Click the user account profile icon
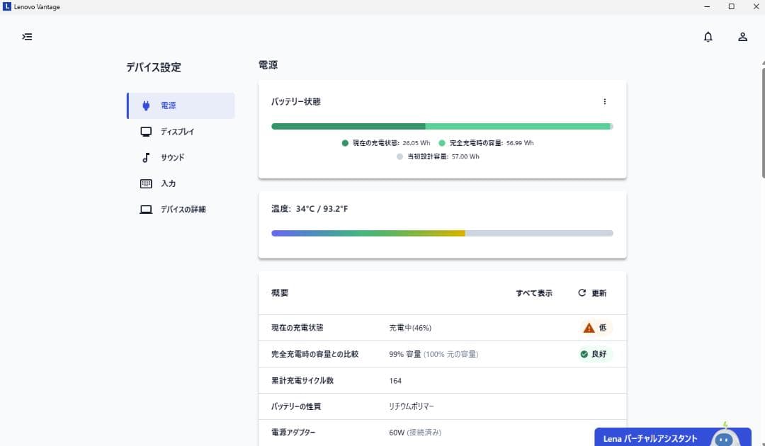Viewport: 765px width, 446px height. (x=742, y=37)
